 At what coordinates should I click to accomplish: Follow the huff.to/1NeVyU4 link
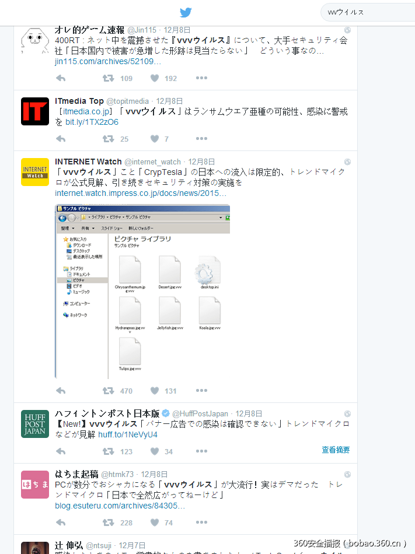pyautogui.click(x=128, y=434)
